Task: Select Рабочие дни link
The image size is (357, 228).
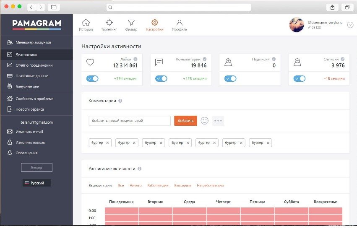Action: [x=158, y=185]
